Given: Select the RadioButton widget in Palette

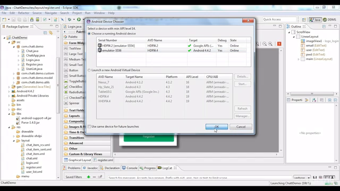Looking at the screenshot, I should pos(74,92).
